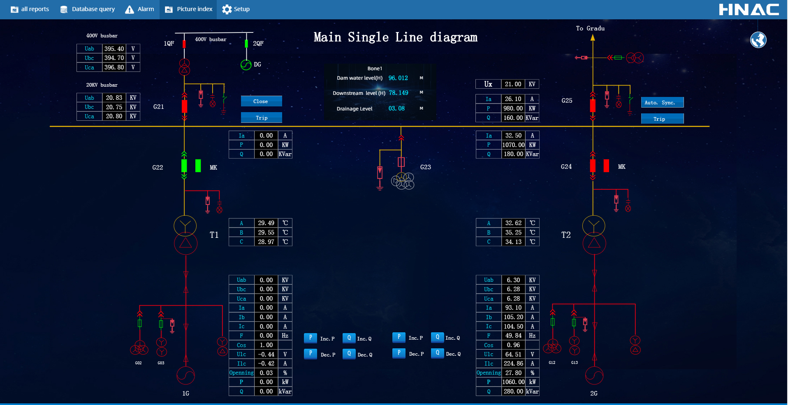The height and width of the screenshot is (405, 788).
Task: Click the 1G generator symbol
Action: (x=185, y=375)
